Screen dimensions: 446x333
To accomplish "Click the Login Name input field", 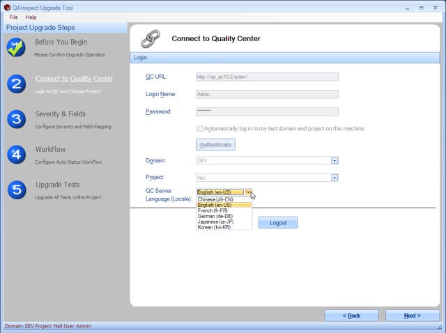I will pyautogui.click(x=267, y=94).
